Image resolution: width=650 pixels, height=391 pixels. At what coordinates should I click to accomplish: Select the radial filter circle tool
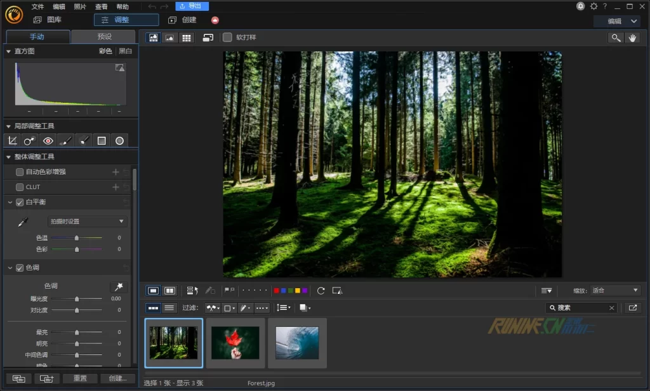click(119, 140)
